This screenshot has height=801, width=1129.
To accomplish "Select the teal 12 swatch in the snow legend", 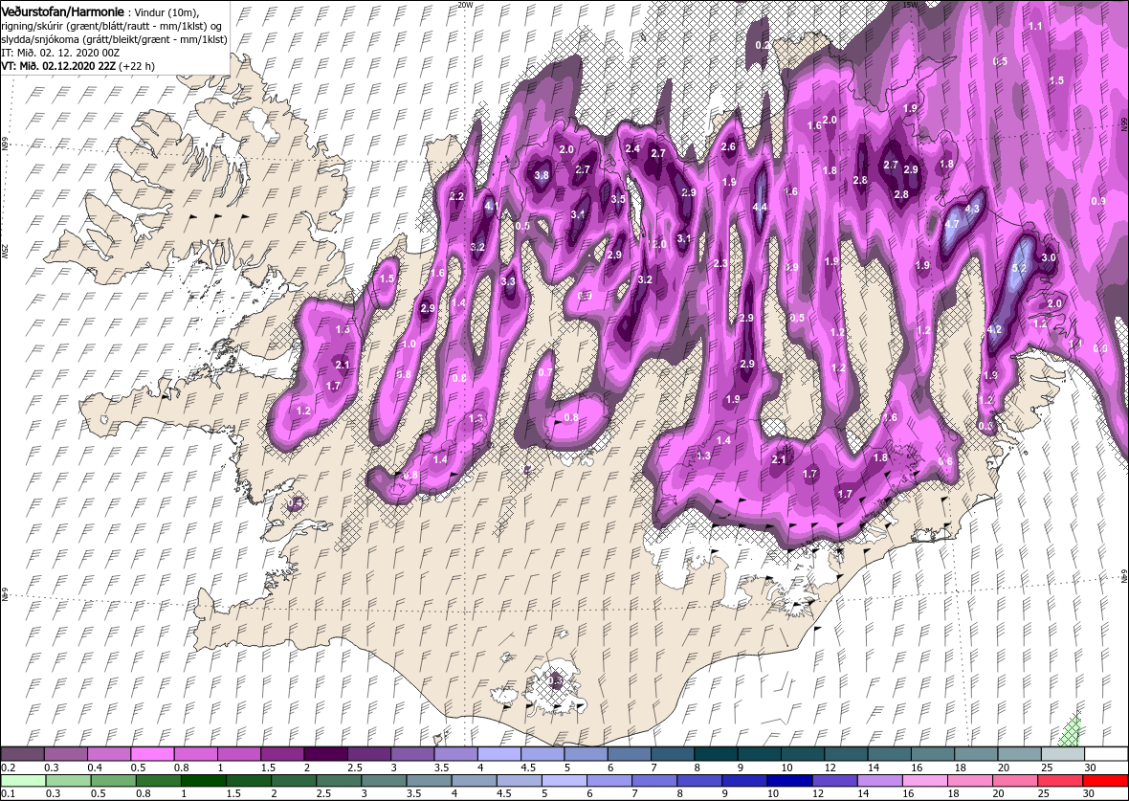I will [845, 754].
